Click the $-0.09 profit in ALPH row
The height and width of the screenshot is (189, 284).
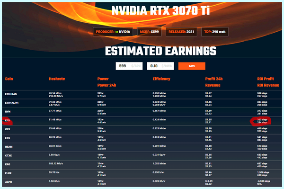(209, 181)
